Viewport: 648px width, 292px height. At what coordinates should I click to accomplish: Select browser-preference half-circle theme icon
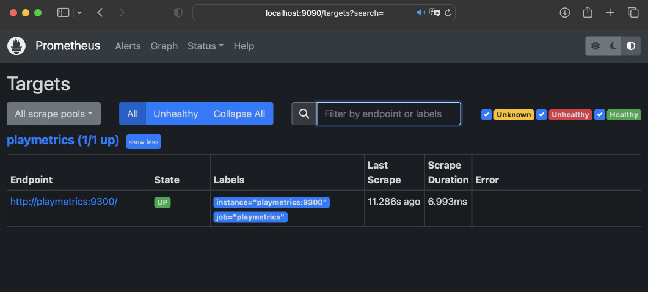pyautogui.click(x=631, y=46)
